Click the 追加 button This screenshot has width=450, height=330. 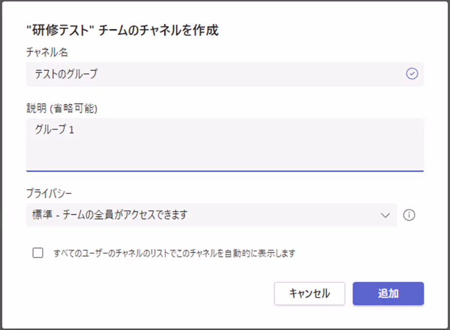coord(388,293)
